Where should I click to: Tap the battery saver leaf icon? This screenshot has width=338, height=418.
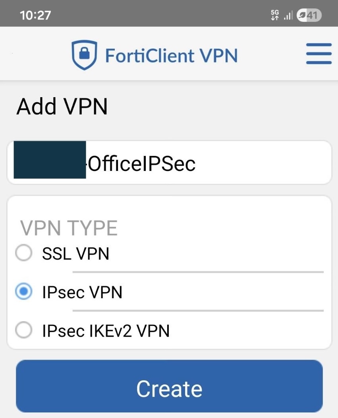[x=302, y=16]
